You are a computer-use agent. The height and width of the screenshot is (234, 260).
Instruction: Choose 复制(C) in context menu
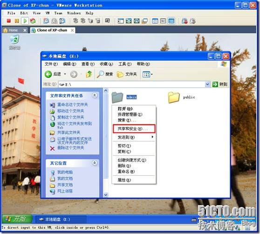point(134,152)
